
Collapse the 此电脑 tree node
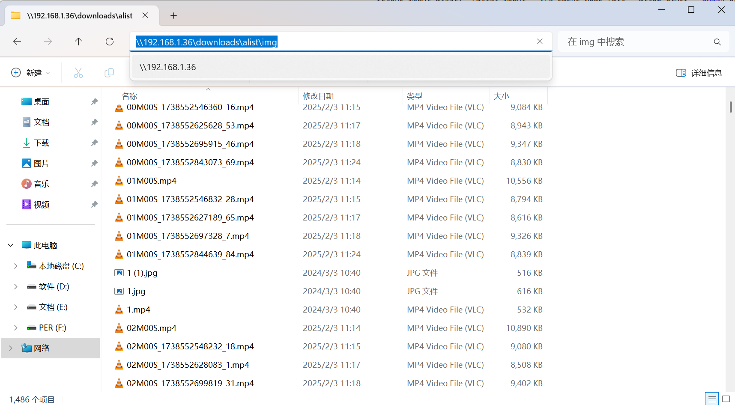[x=11, y=245]
